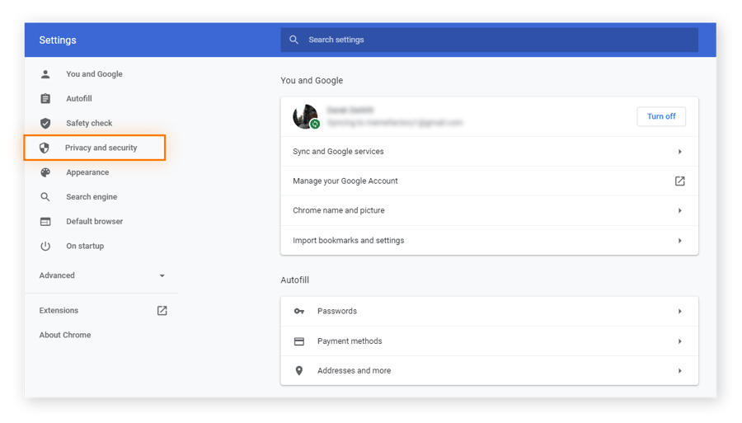
Task: Open Passwords settings row
Action: tap(489, 312)
